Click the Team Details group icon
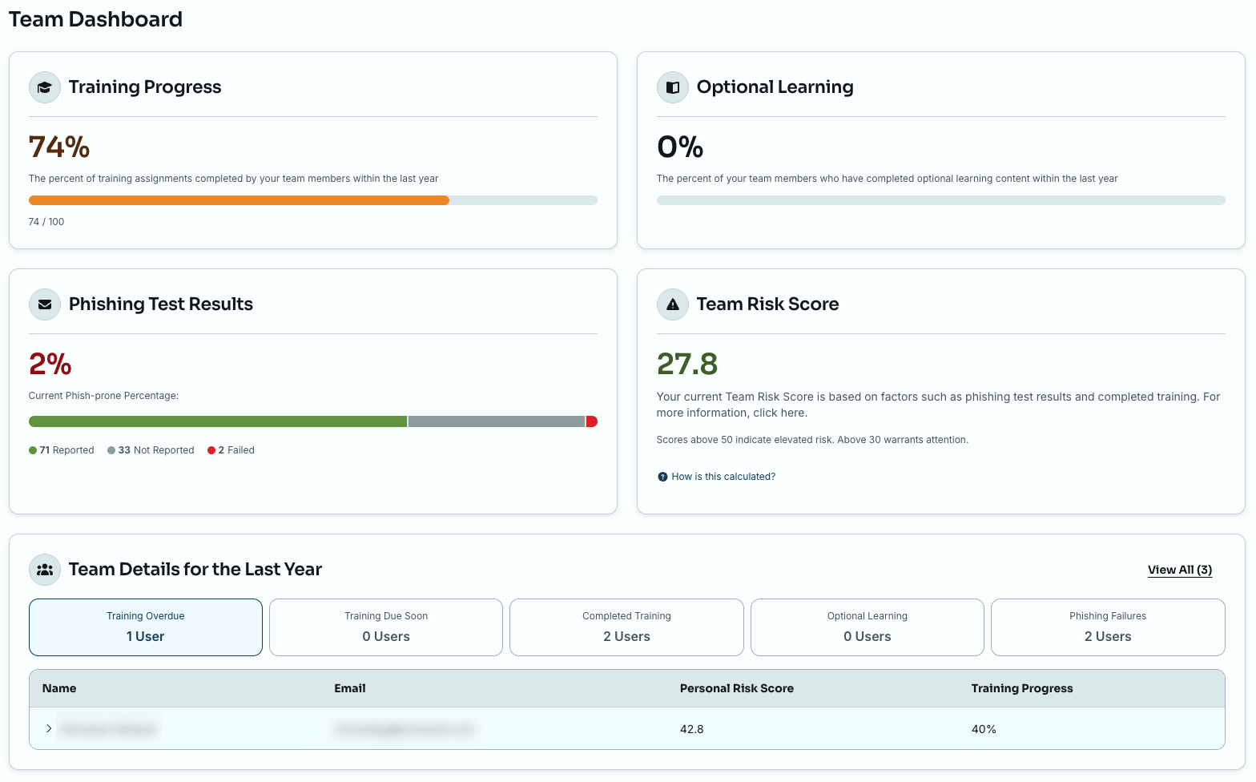This screenshot has width=1256, height=782. tap(45, 570)
